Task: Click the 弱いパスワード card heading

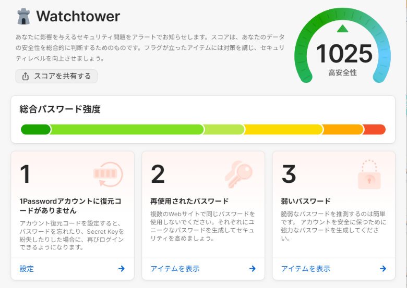Action: [306, 201]
